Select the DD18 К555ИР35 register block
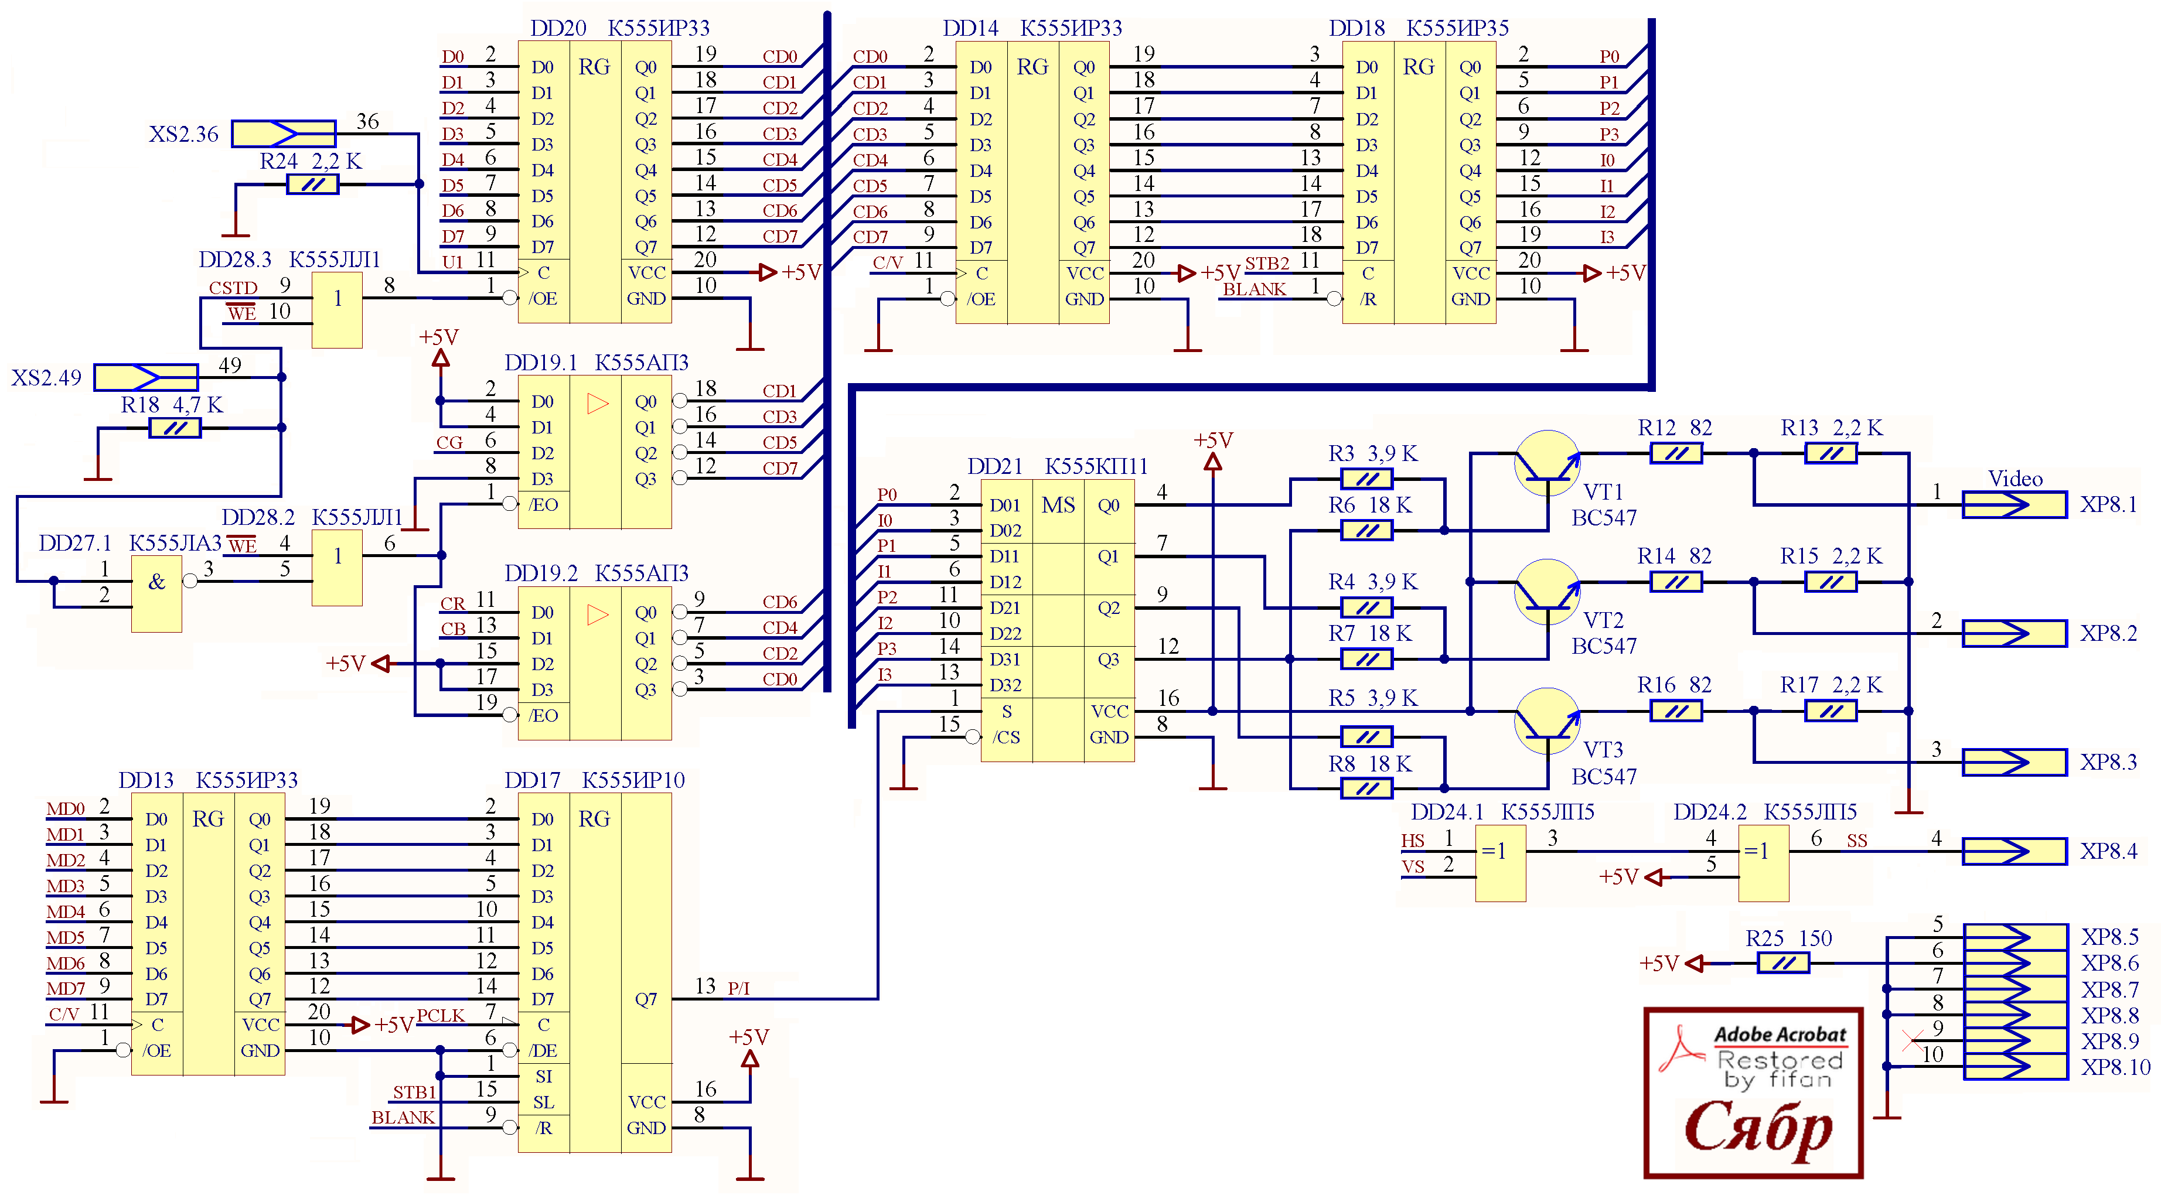 (1419, 182)
